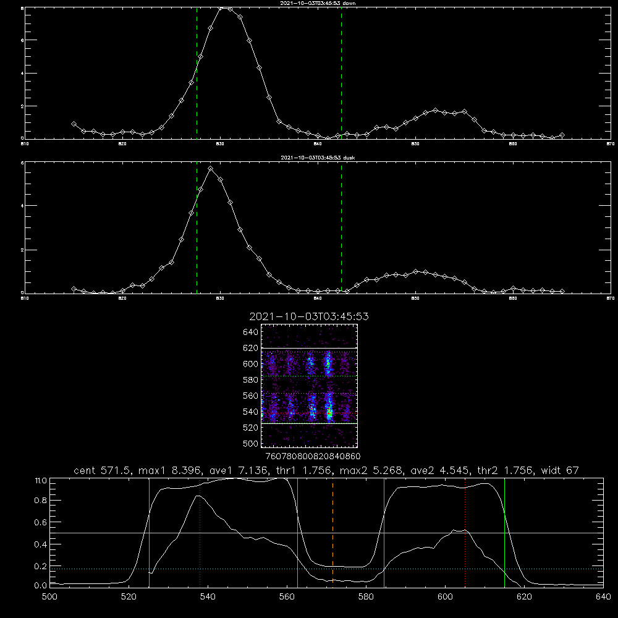The image size is (618, 618).
Task: Click the red dotted line near 538 in bottom plot
Action: pos(200,532)
